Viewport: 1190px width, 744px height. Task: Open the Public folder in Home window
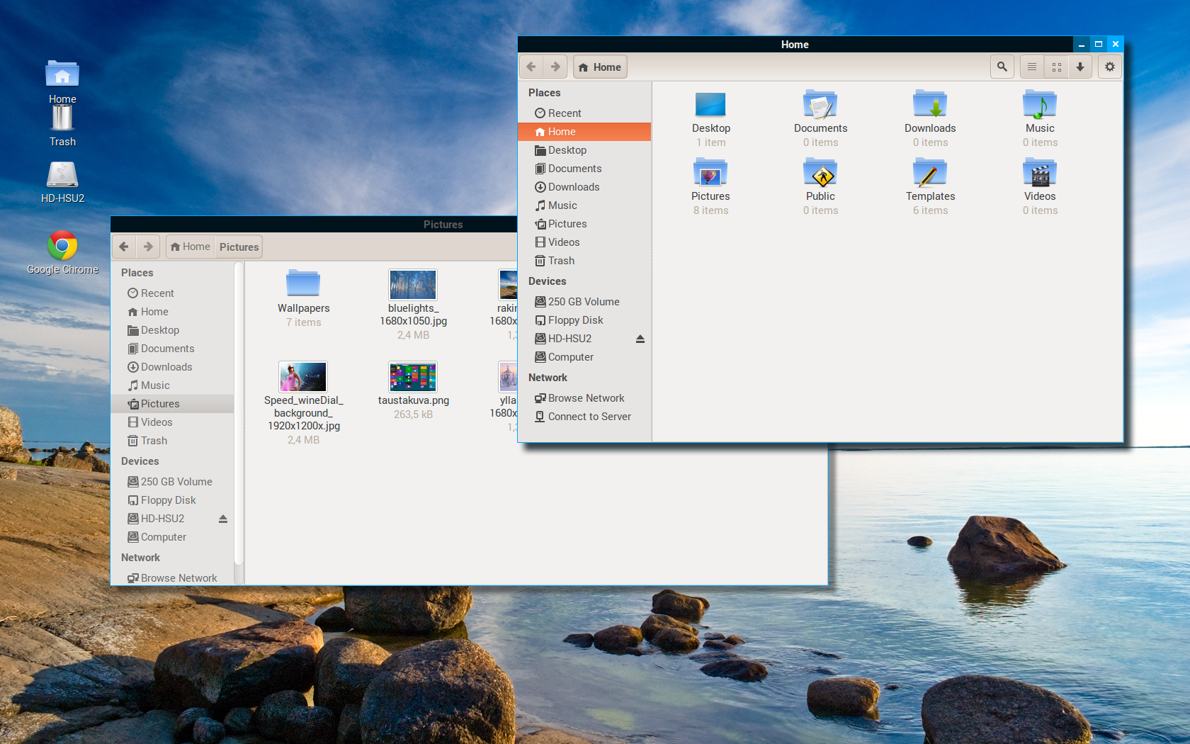tap(820, 174)
